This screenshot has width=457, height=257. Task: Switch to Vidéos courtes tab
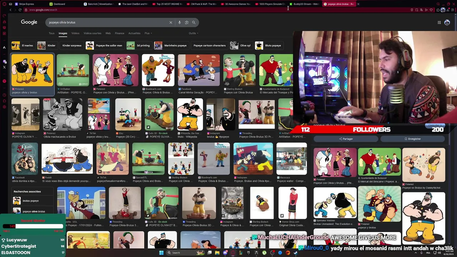click(92, 33)
